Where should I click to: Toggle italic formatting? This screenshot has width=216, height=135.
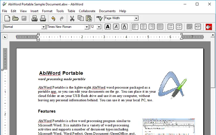pos(116,27)
